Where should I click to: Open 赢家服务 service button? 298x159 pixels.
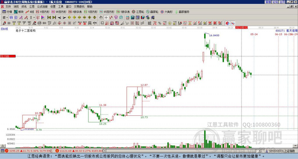(x=182, y=12)
